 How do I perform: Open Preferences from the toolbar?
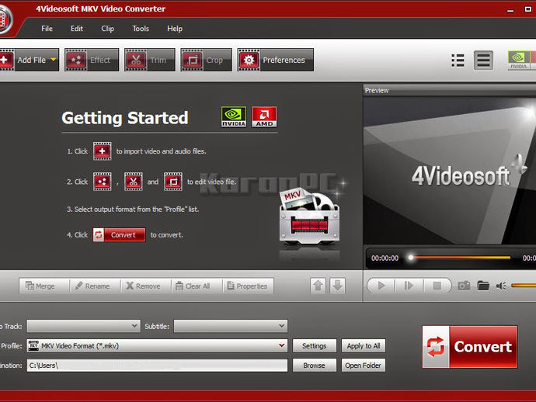tap(276, 60)
